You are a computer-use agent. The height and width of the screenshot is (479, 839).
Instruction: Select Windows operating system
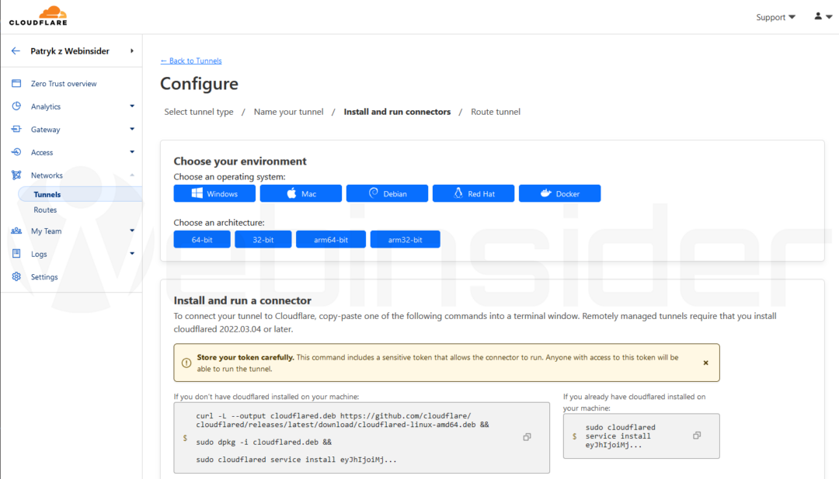(x=214, y=193)
